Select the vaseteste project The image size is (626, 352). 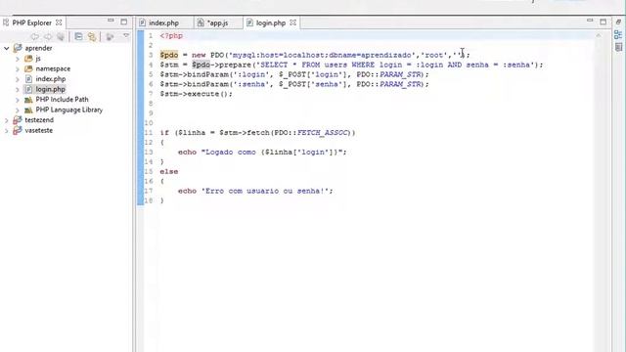(38, 130)
